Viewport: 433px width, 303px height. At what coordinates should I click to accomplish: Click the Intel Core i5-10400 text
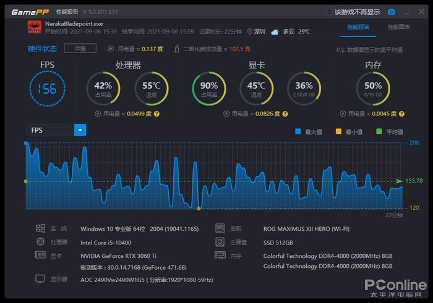click(106, 243)
